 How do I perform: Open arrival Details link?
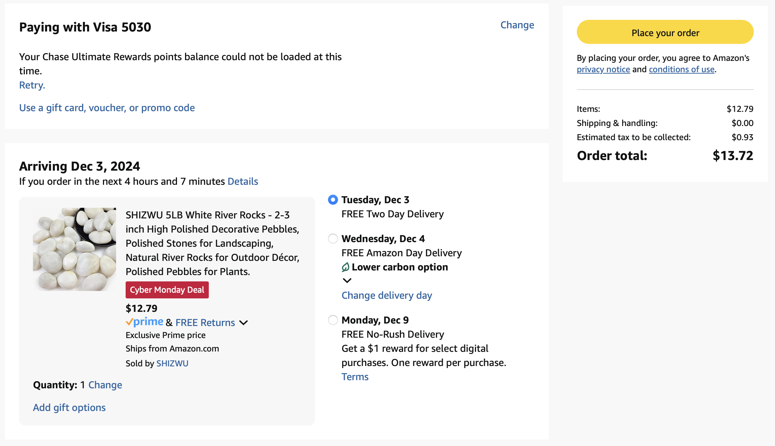coord(243,182)
